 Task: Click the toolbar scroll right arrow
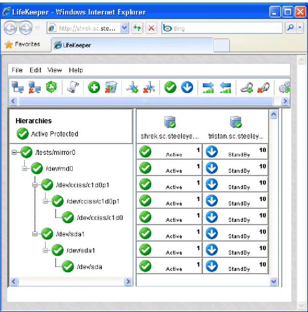click(285, 101)
